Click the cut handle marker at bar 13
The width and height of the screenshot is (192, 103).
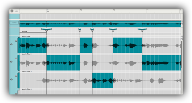click(113, 31)
